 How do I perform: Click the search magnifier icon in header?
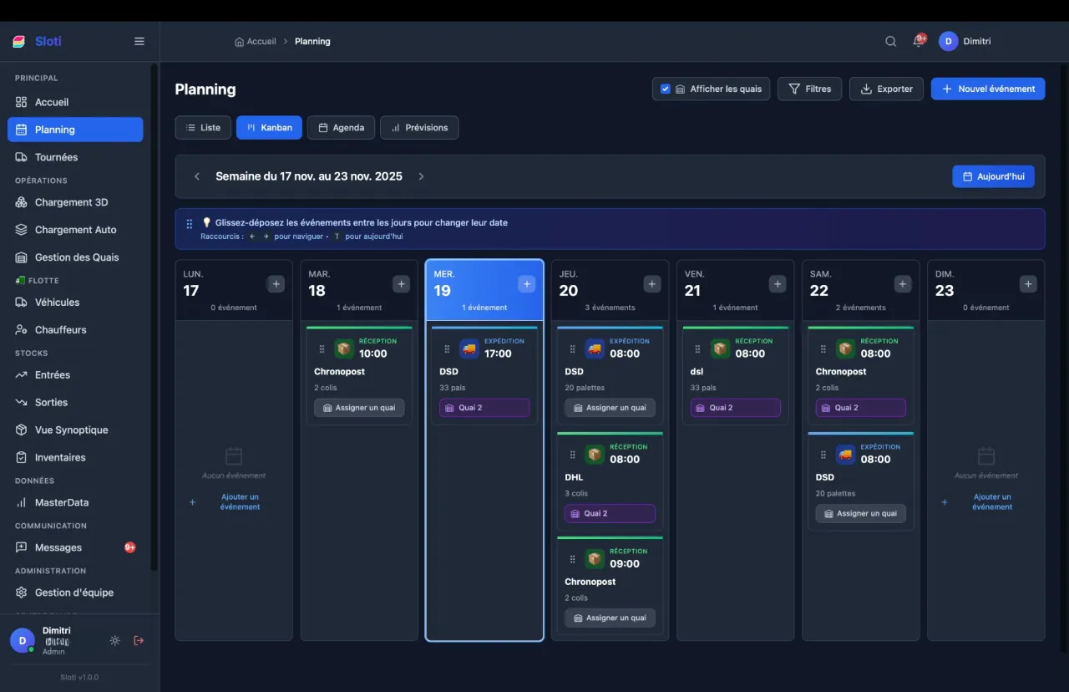[x=890, y=42]
